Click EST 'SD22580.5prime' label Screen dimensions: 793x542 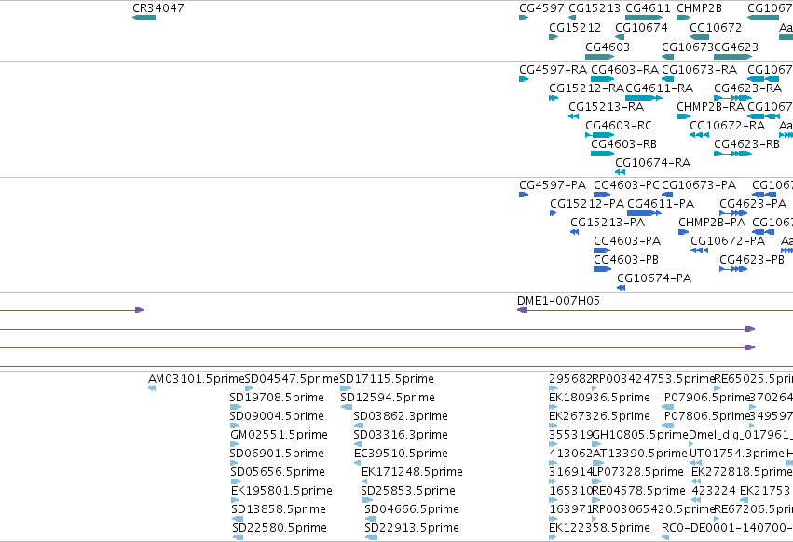280,528
